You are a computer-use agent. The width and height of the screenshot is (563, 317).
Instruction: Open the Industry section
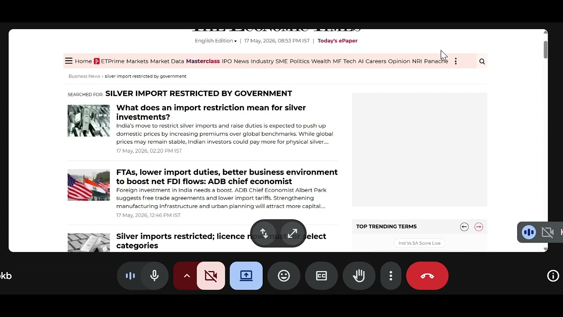pyautogui.click(x=262, y=61)
